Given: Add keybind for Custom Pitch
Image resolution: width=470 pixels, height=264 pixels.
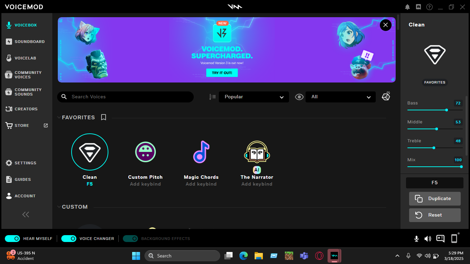Looking at the screenshot, I should click(146, 184).
